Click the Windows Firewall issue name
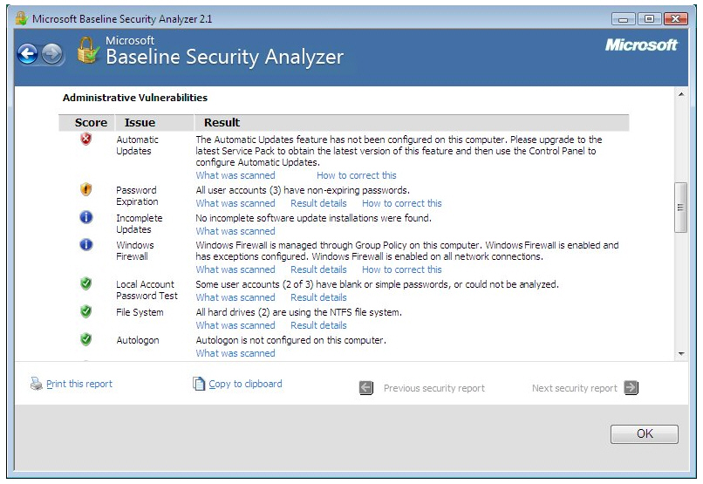703x484 pixels. point(135,251)
